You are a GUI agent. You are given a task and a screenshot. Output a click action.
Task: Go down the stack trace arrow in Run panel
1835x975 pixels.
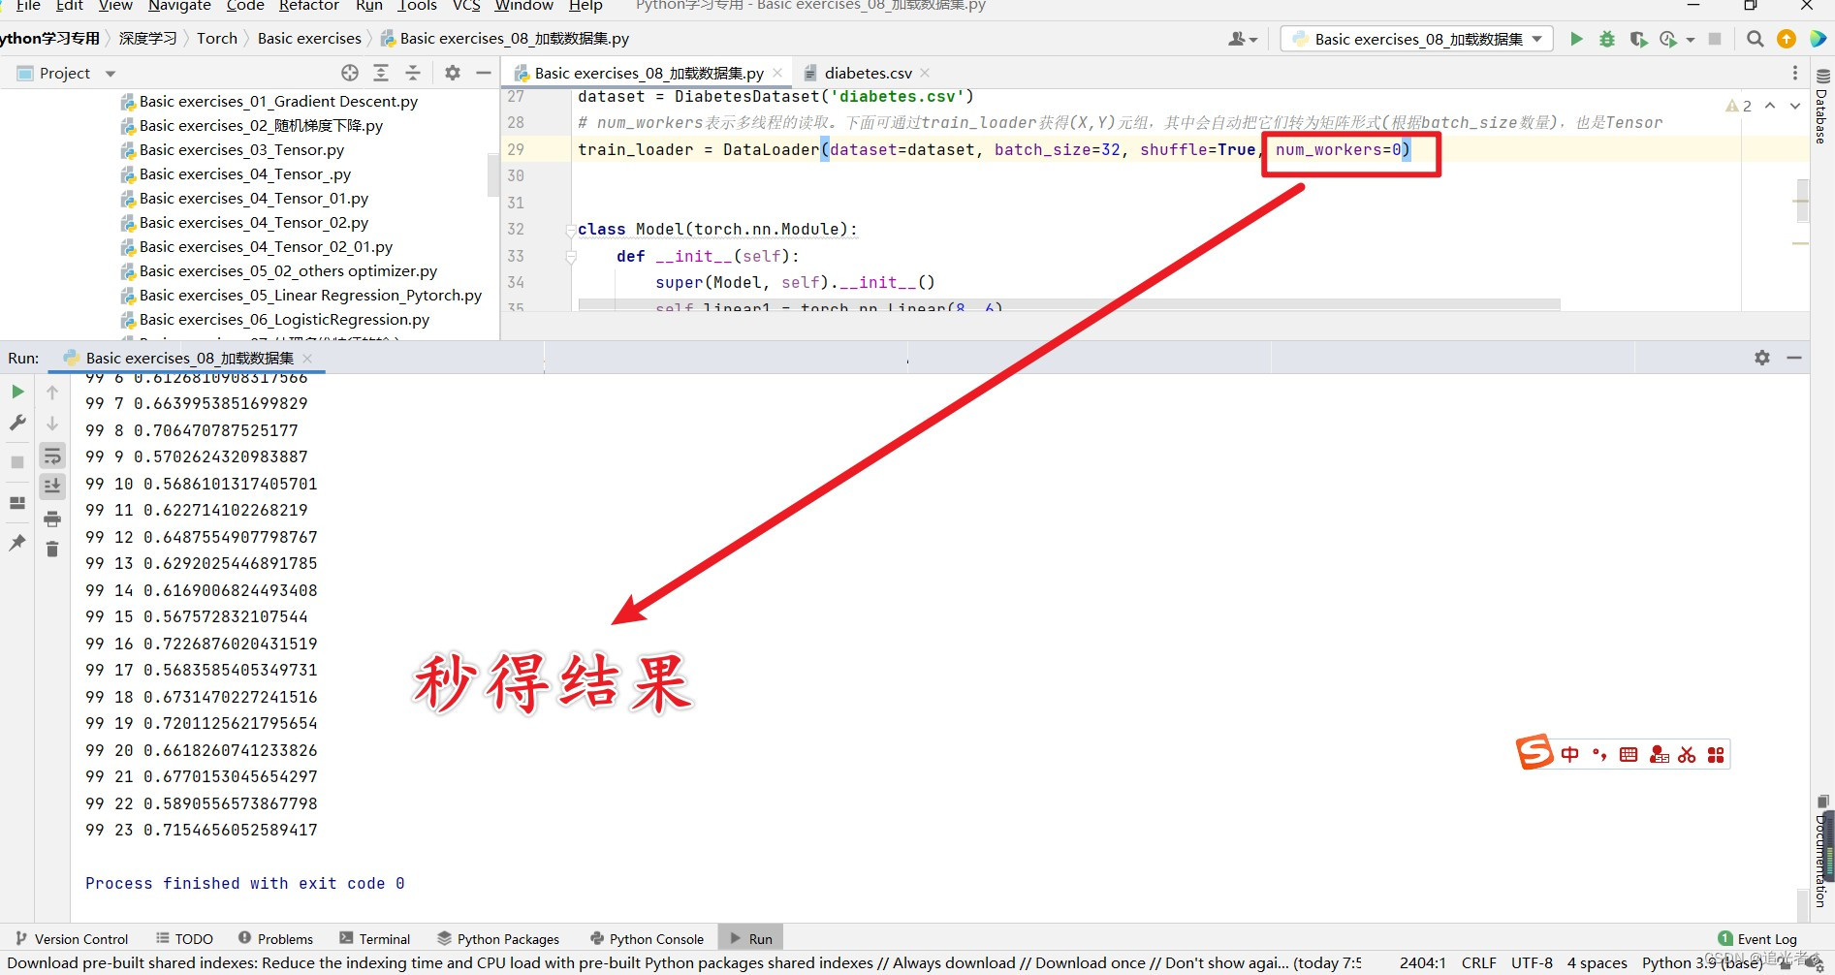click(52, 424)
